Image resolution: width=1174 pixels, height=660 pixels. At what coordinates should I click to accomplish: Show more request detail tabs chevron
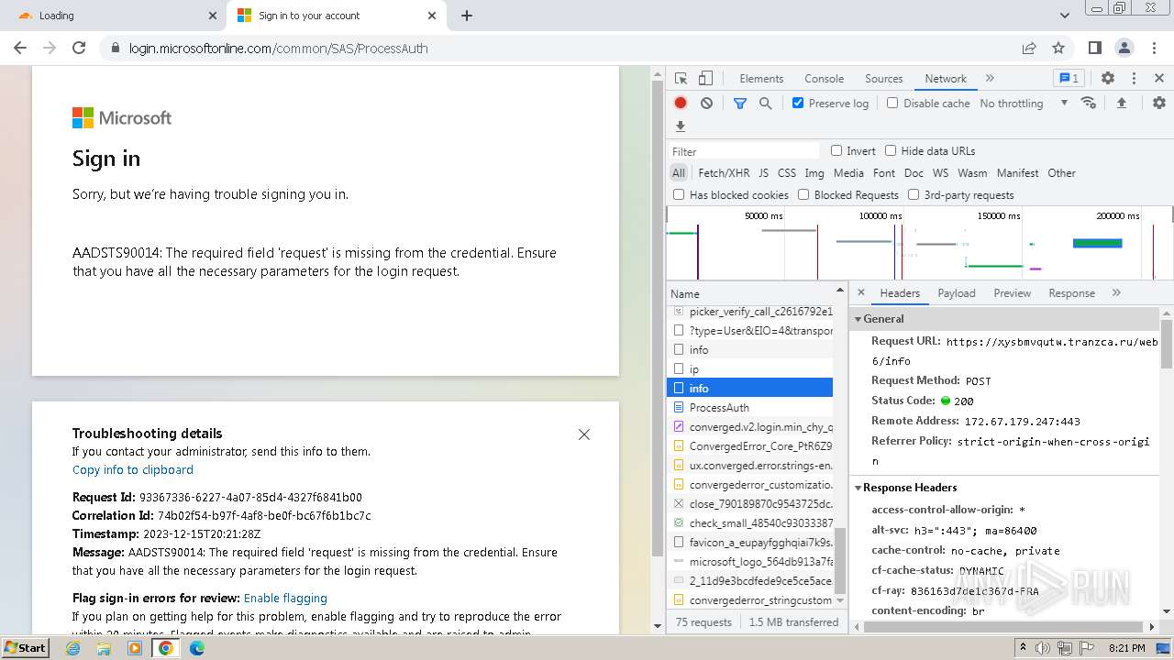1116,293
